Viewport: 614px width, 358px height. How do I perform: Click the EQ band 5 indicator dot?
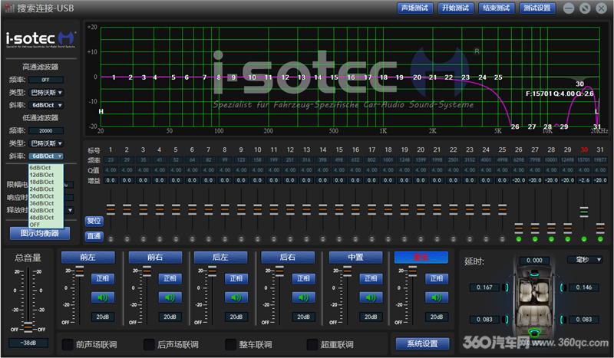point(176,239)
